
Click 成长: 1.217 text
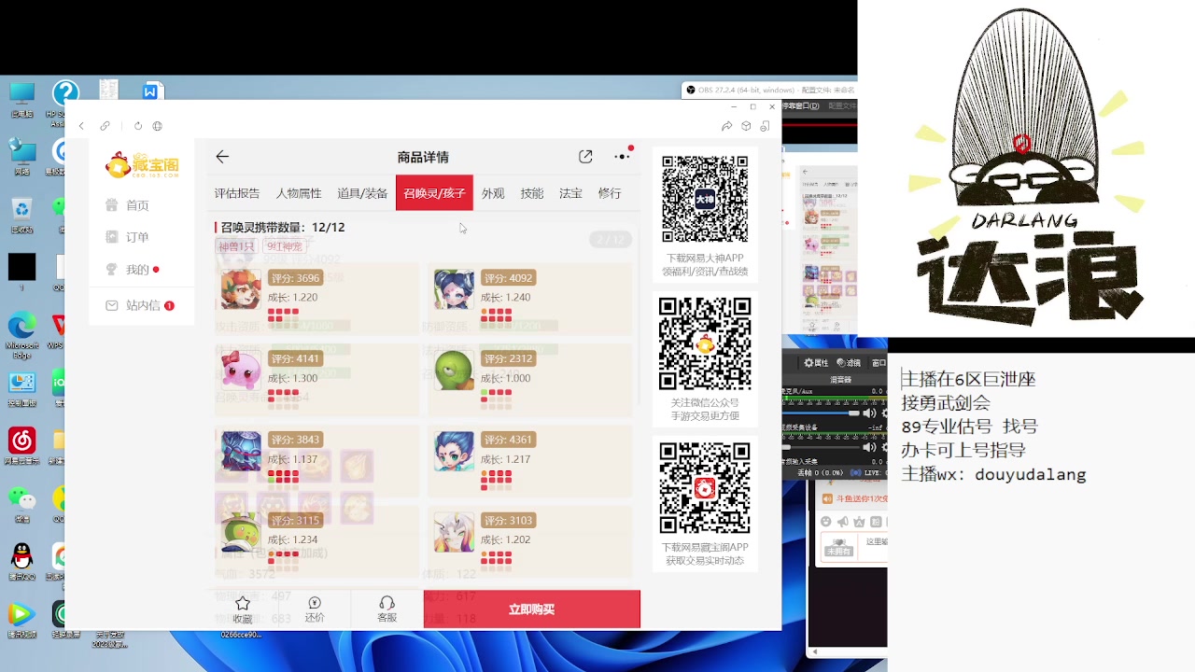point(505,459)
